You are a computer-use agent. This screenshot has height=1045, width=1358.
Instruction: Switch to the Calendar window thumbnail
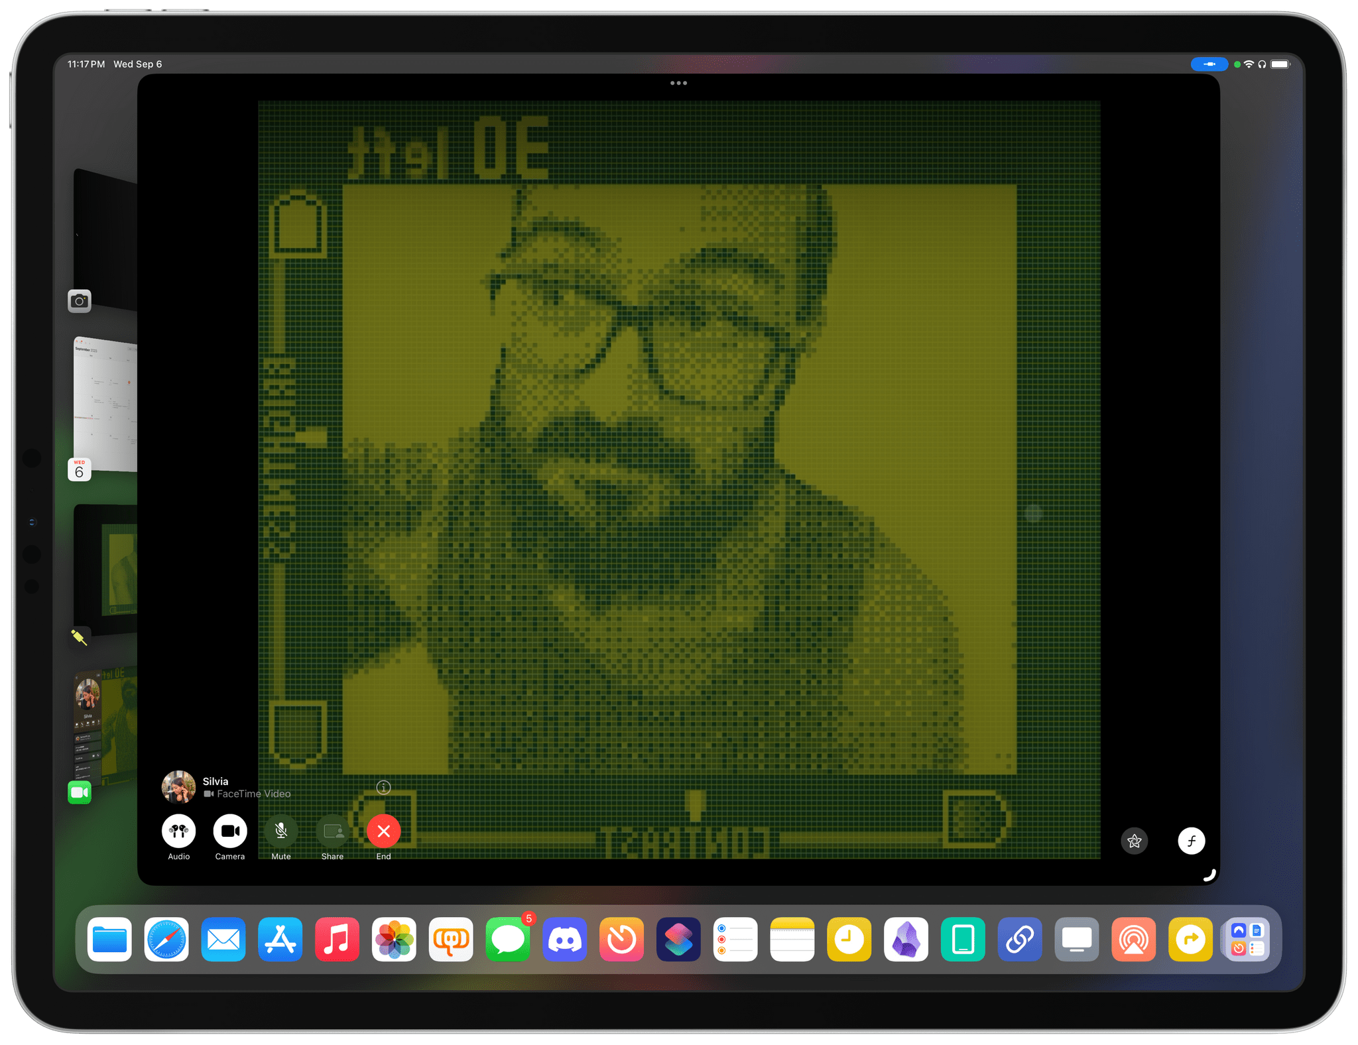pyautogui.click(x=105, y=404)
